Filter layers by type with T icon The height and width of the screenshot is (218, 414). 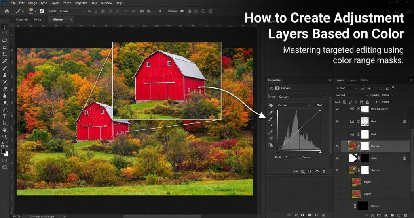[375, 88]
